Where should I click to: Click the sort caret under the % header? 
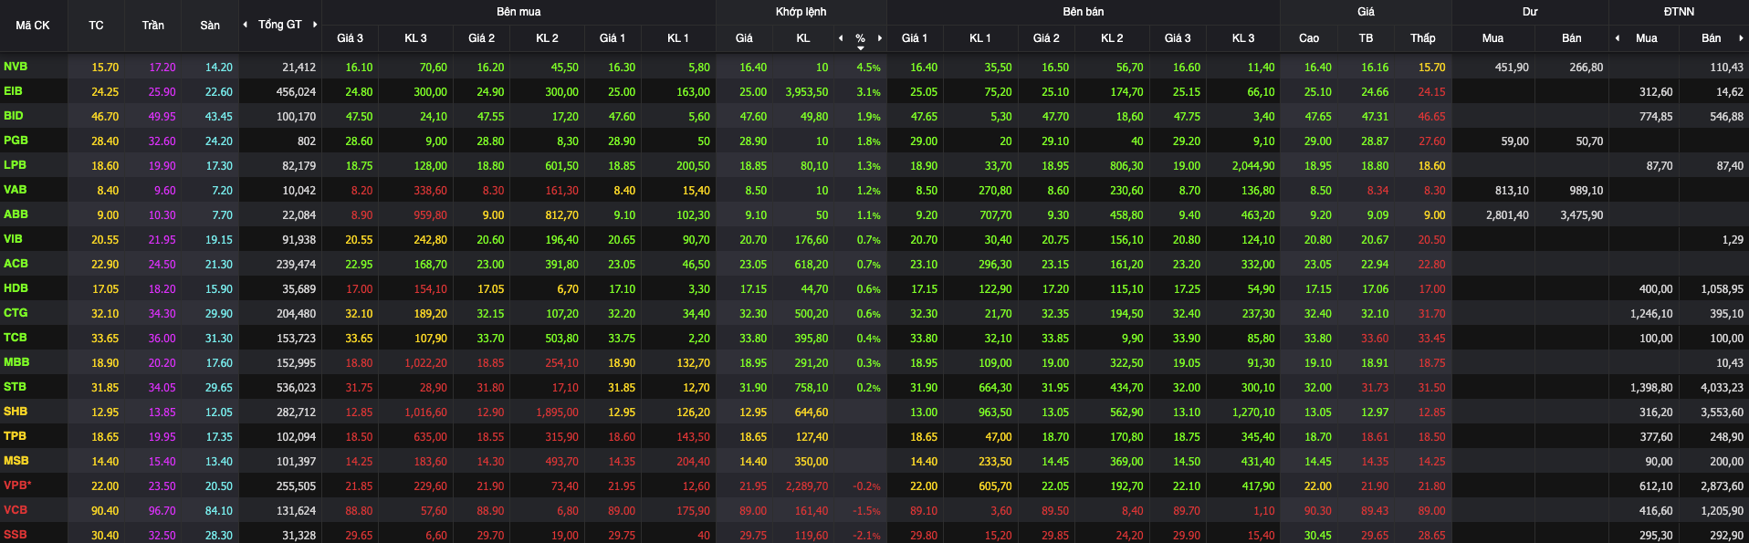tap(861, 47)
